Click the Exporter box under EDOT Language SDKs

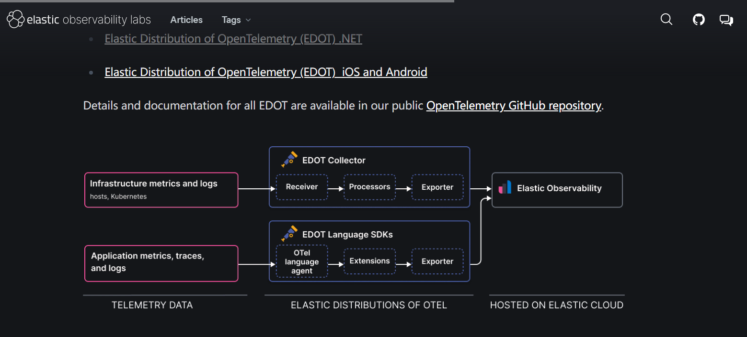point(437,261)
